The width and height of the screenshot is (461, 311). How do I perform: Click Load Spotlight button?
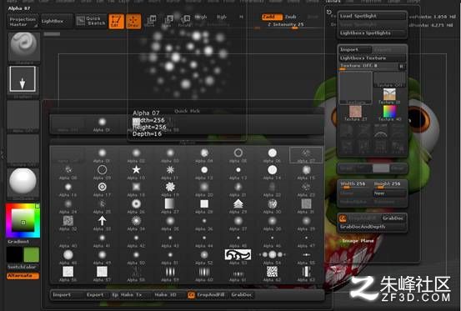point(372,16)
